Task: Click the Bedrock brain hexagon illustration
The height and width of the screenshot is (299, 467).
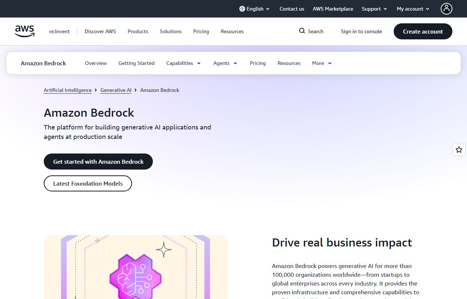Action: (x=136, y=276)
